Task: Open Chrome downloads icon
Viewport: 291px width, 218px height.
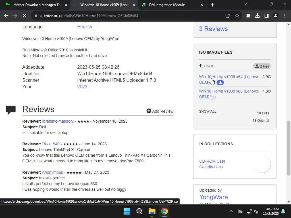Action: point(257,16)
